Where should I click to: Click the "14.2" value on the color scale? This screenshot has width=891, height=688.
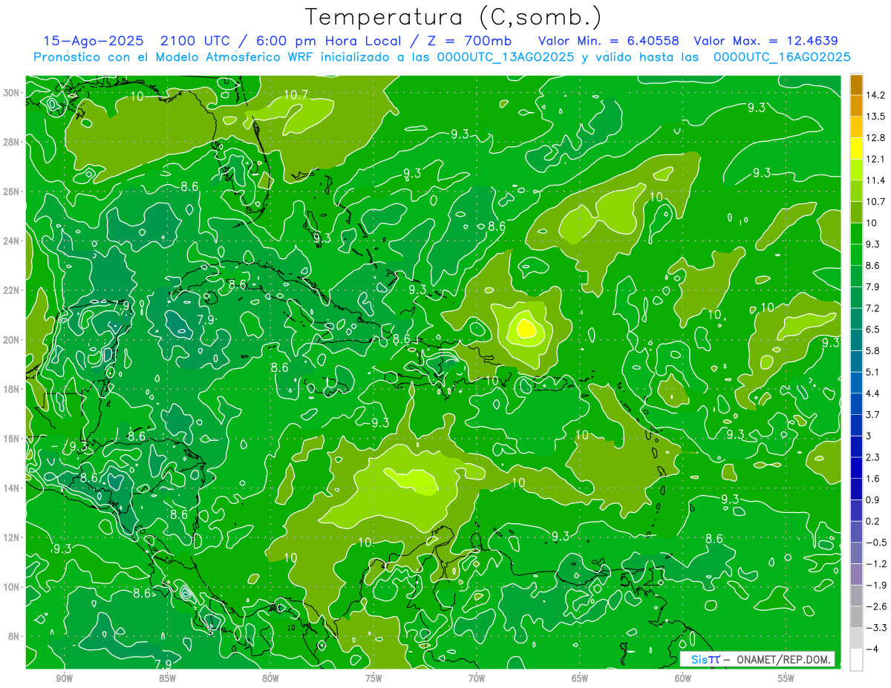tap(875, 95)
